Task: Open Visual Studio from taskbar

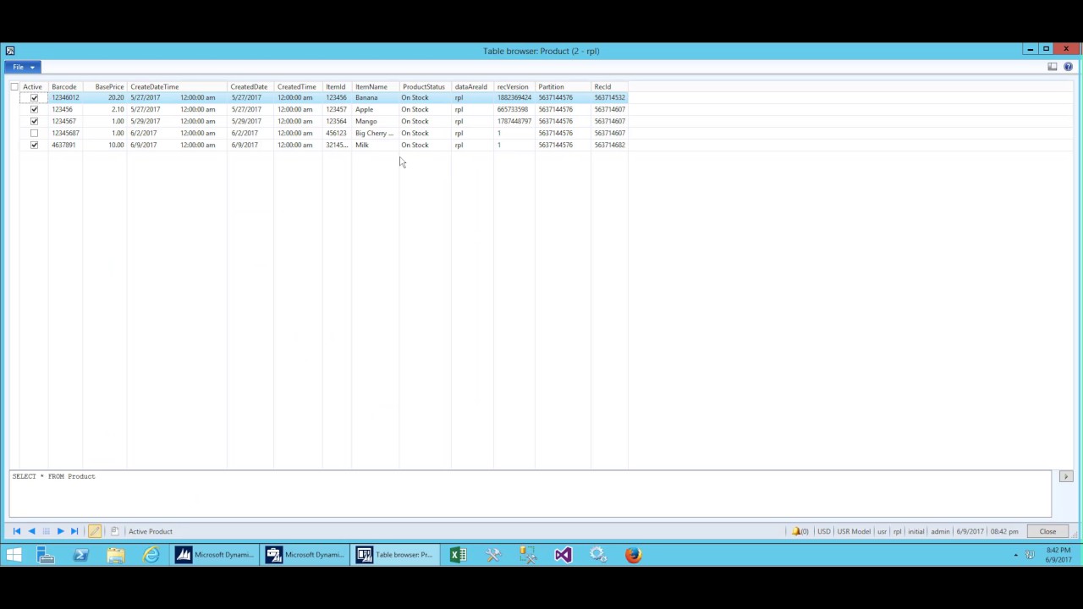Action: 563,555
